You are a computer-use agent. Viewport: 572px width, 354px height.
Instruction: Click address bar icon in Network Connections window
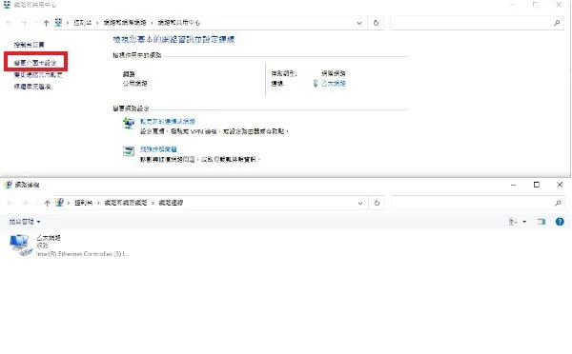(59, 203)
